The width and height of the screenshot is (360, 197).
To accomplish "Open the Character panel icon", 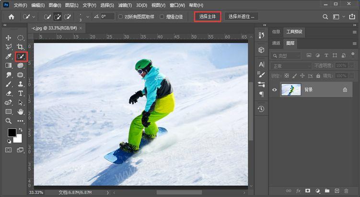I will (x=261, y=65).
